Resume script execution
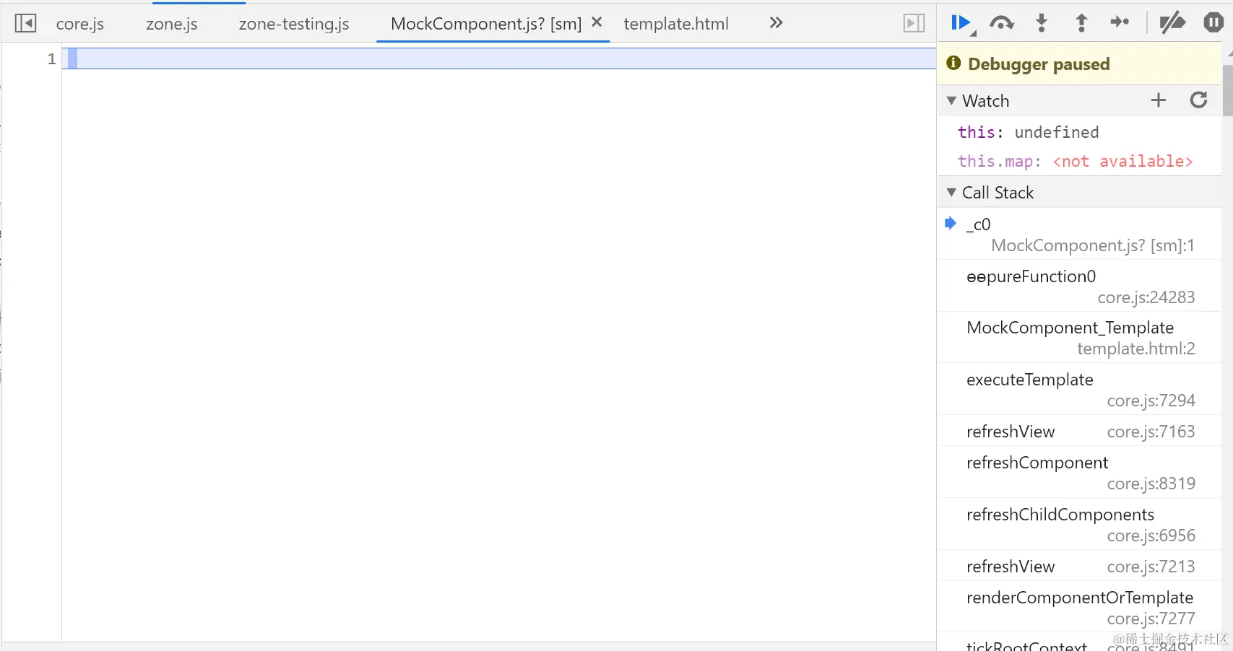This screenshot has width=1233, height=651. (962, 23)
